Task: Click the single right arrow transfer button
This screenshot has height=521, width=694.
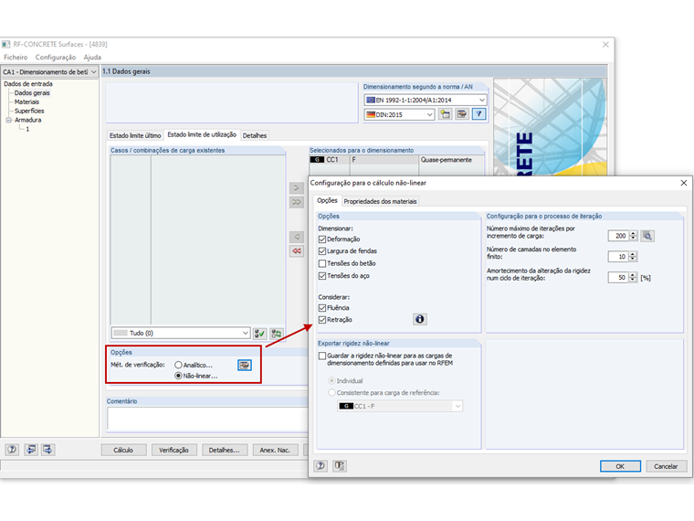Action: 296,188
